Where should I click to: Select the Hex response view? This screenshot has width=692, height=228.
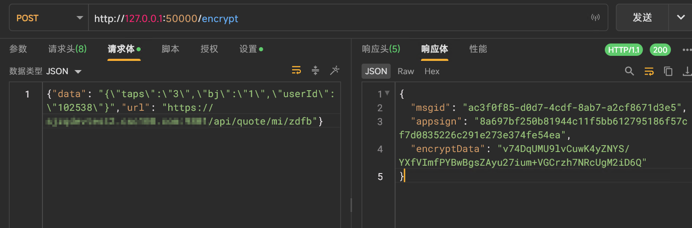point(432,71)
